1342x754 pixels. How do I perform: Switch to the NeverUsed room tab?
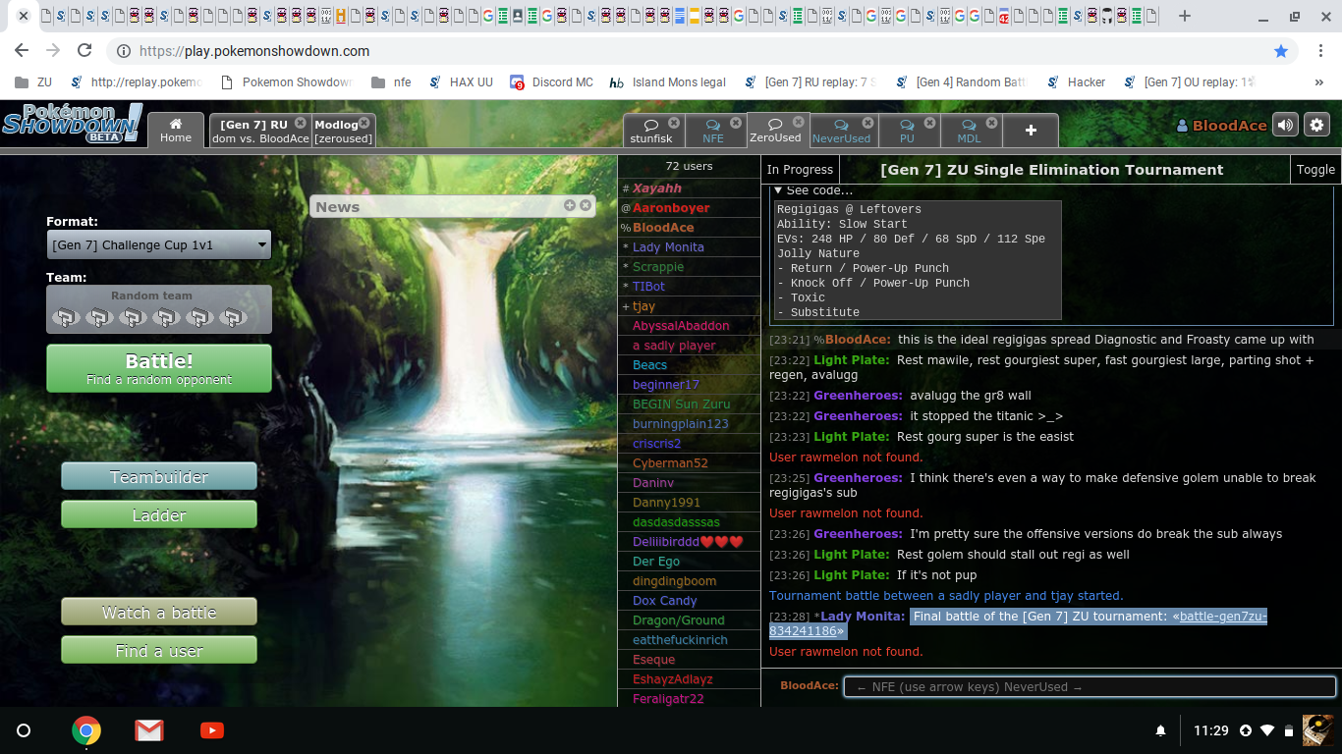pyautogui.click(x=841, y=132)
